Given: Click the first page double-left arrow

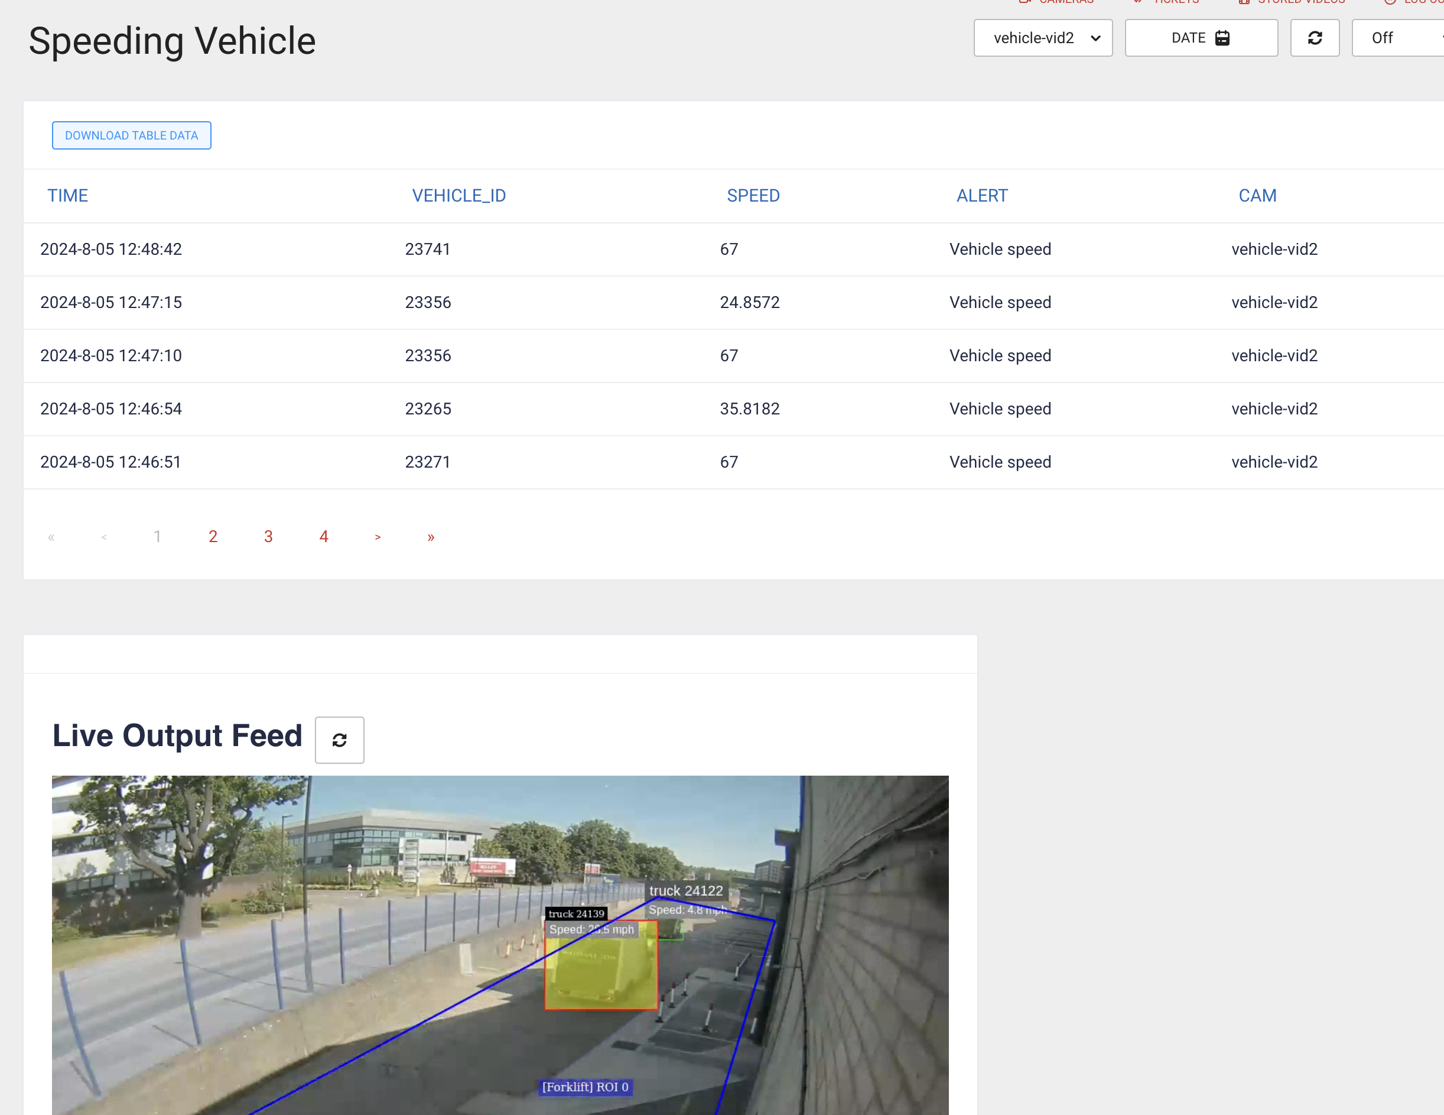Looking at the screenshot, I should click(51, 537).
